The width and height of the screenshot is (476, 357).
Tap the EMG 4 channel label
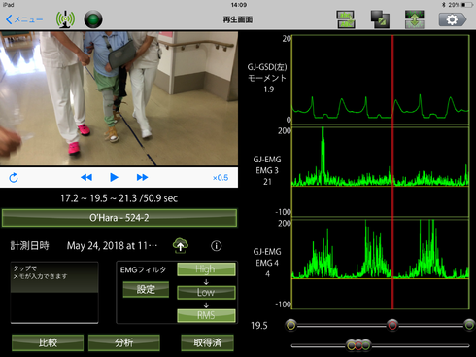(x=267, y=263)
